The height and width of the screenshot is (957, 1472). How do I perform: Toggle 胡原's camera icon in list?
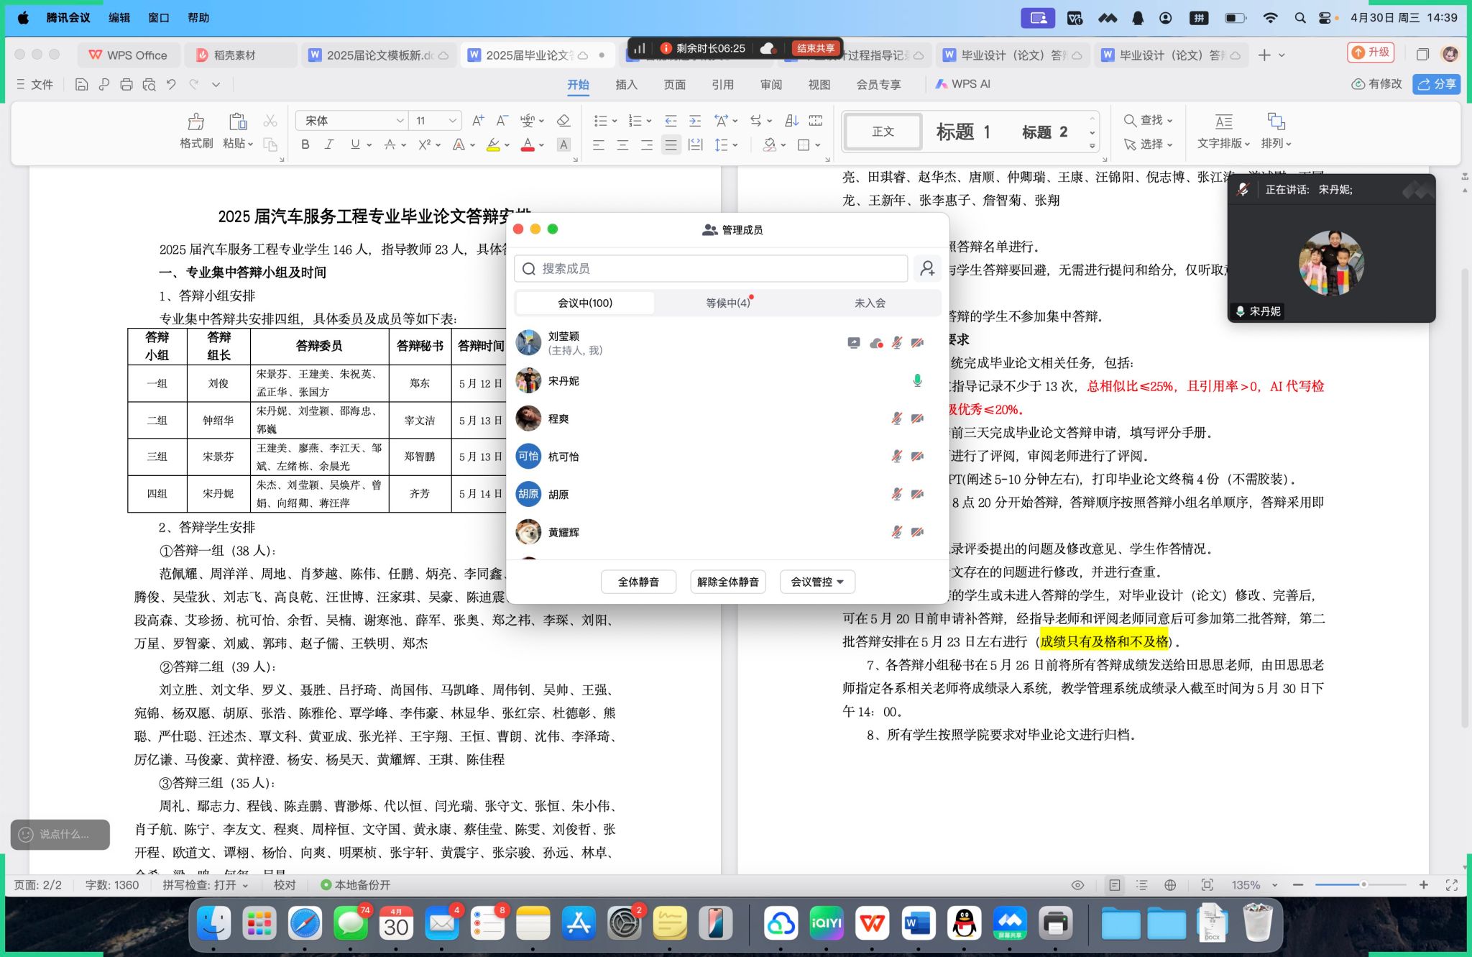click(x=917, y=494)
